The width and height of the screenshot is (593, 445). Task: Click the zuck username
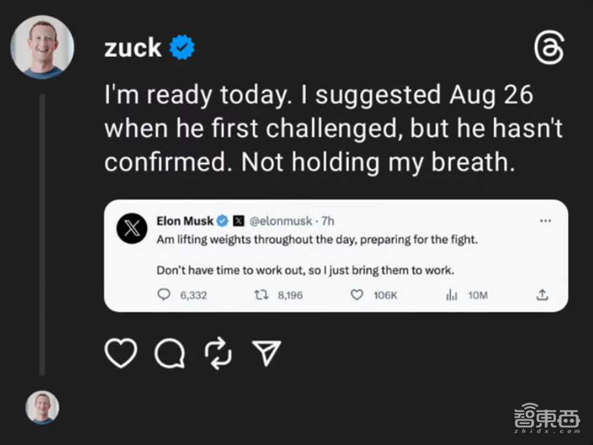click(133, 47)
